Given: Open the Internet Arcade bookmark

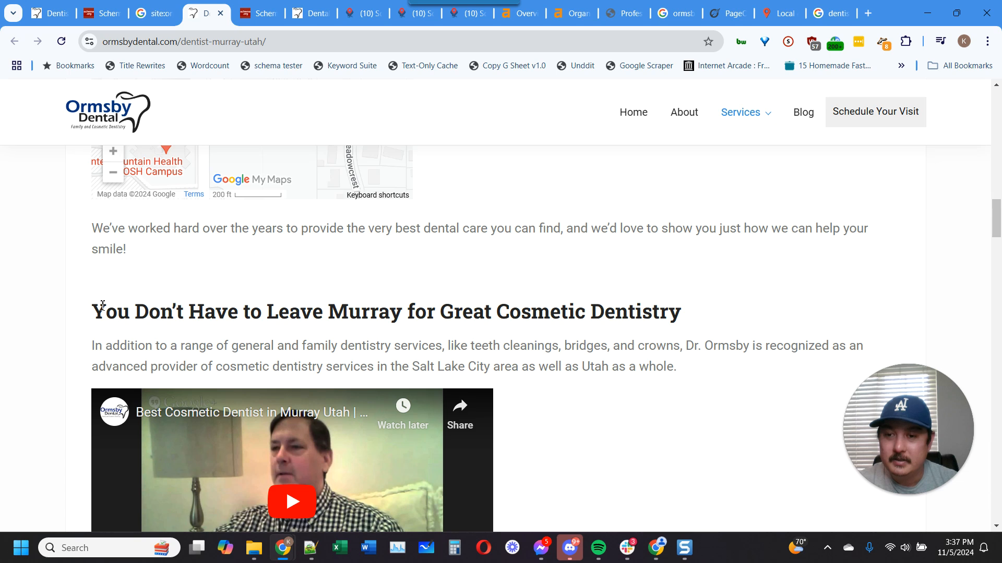Looking at the screenshot, I should pos(727,66).
